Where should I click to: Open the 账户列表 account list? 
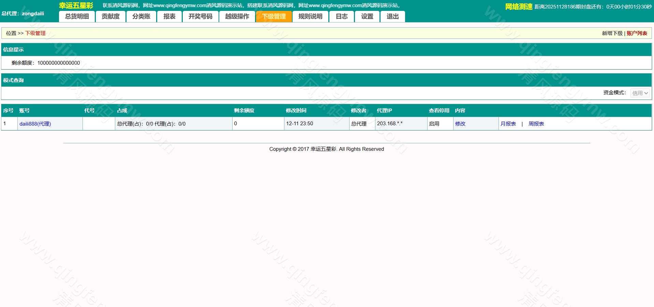pos(637,33)
